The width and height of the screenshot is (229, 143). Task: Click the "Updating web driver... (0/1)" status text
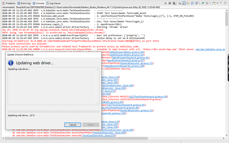(x=21, y=115)
